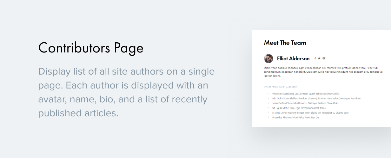
Task: Open article 'Vitae Nec Adipiscing Quis Semper'
Action: click(x=305, y=94)
